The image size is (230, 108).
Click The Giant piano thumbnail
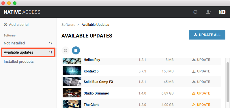72,104
